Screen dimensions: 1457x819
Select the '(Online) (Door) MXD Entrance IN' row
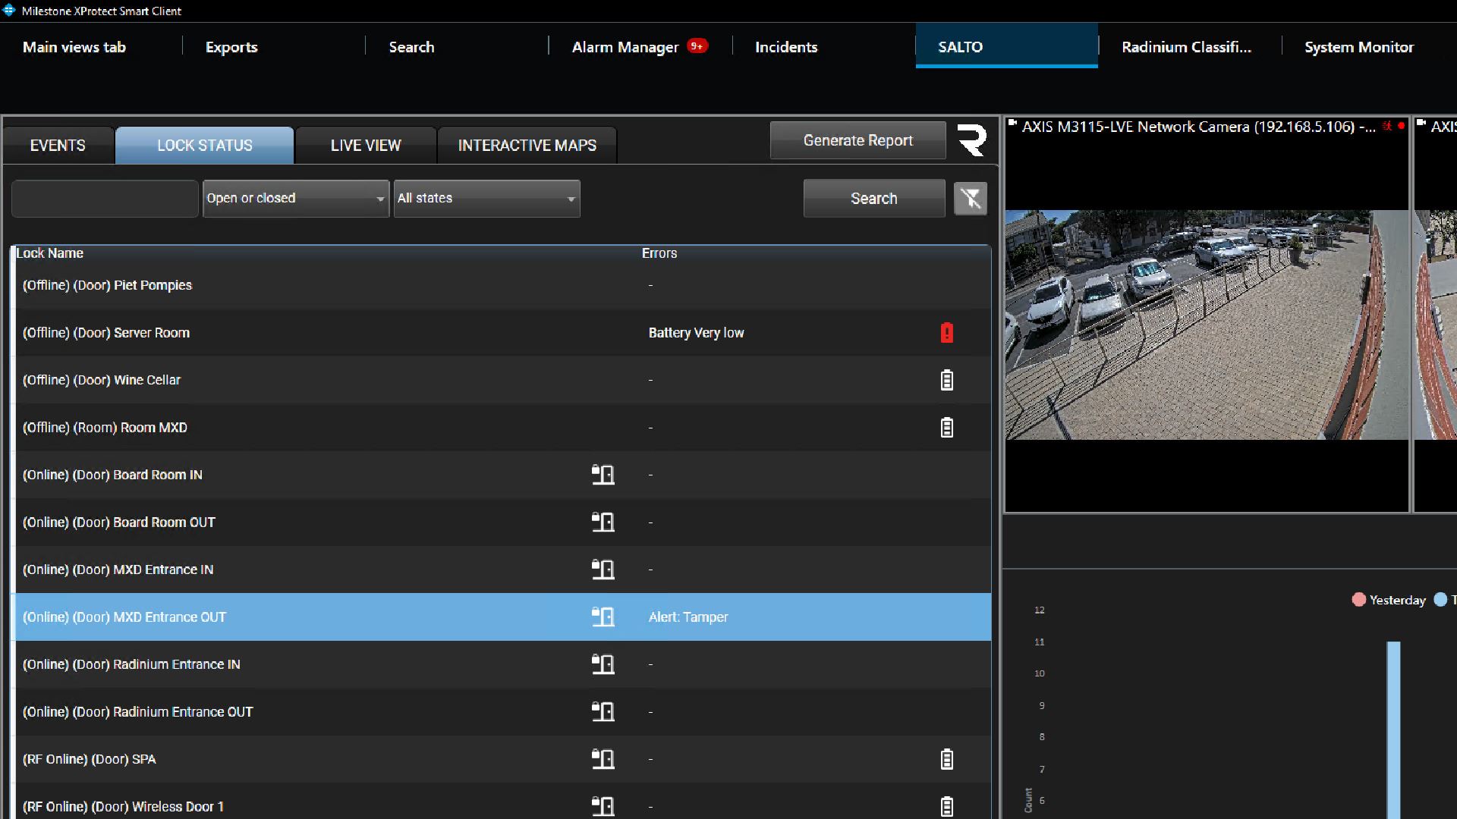coord(503,570)
